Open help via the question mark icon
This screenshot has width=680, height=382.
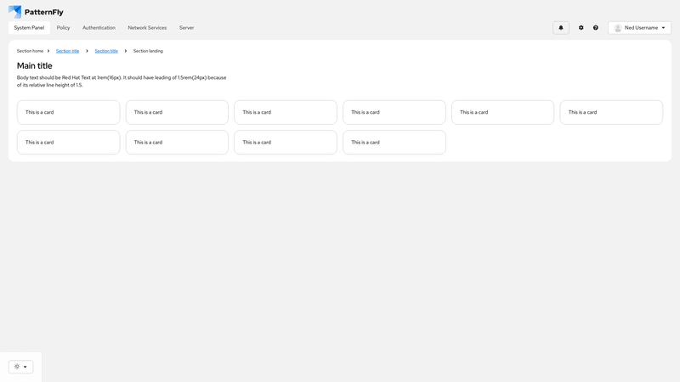click(x=596, y=28)
